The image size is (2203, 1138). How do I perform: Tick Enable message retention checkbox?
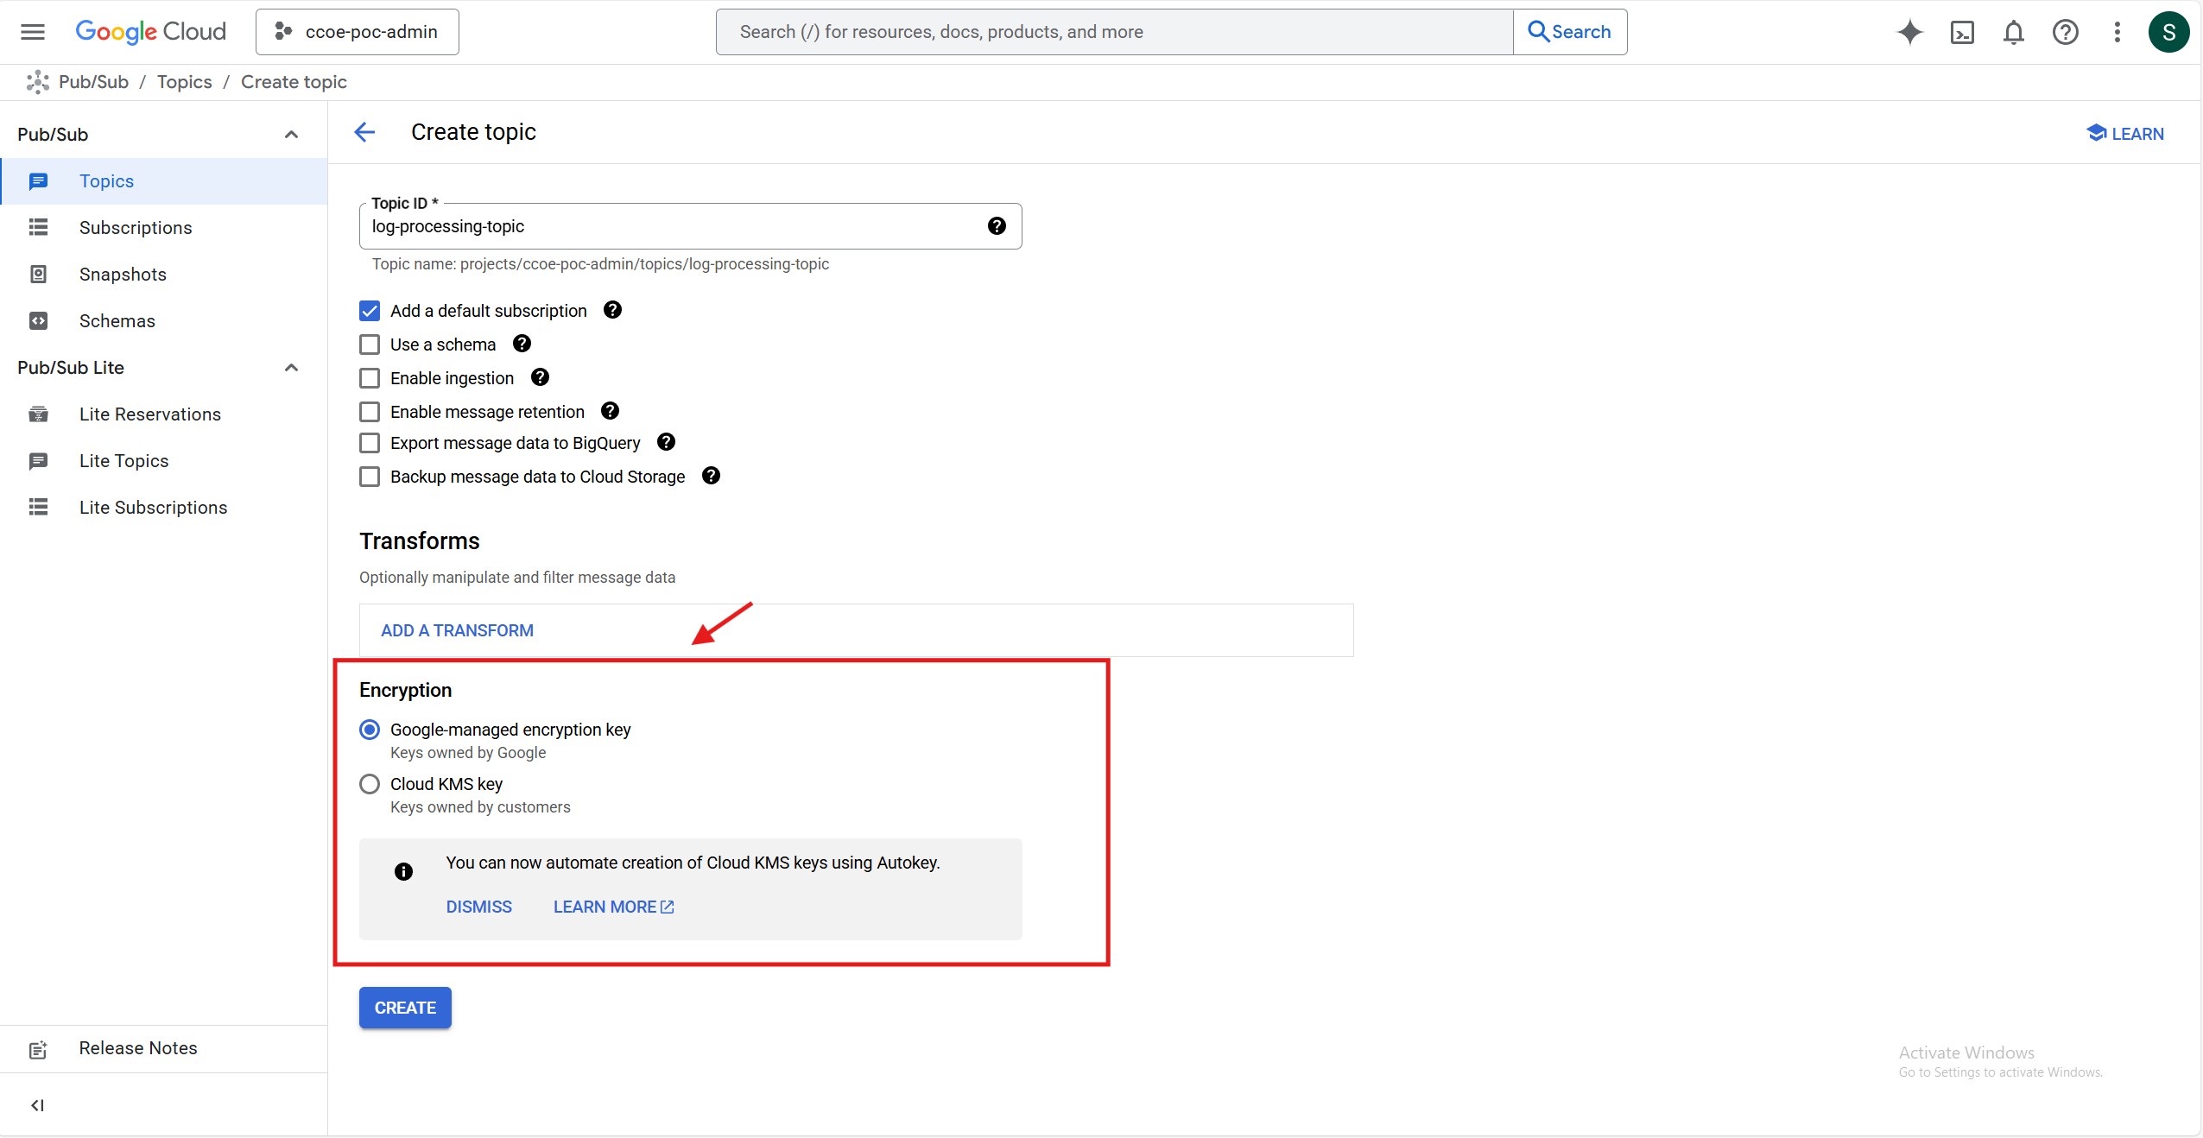(x=370, y=412)
